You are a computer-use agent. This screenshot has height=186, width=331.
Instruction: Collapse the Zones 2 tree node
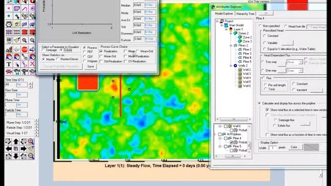coord(231,33)
